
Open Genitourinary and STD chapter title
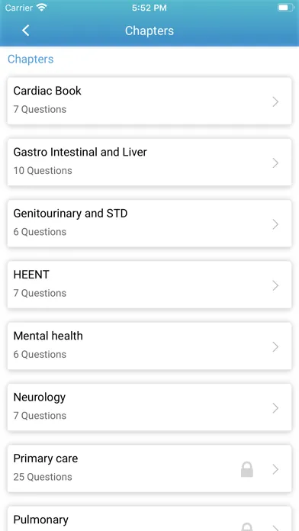[x=70, y=214]
